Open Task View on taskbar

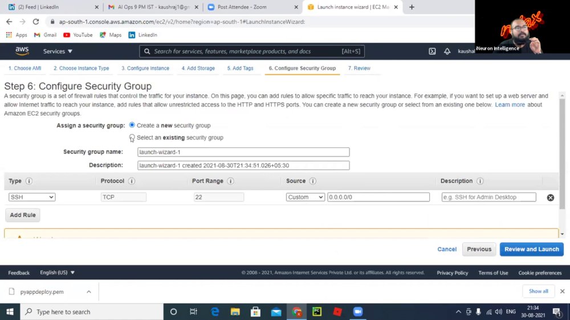pos(193,311)
